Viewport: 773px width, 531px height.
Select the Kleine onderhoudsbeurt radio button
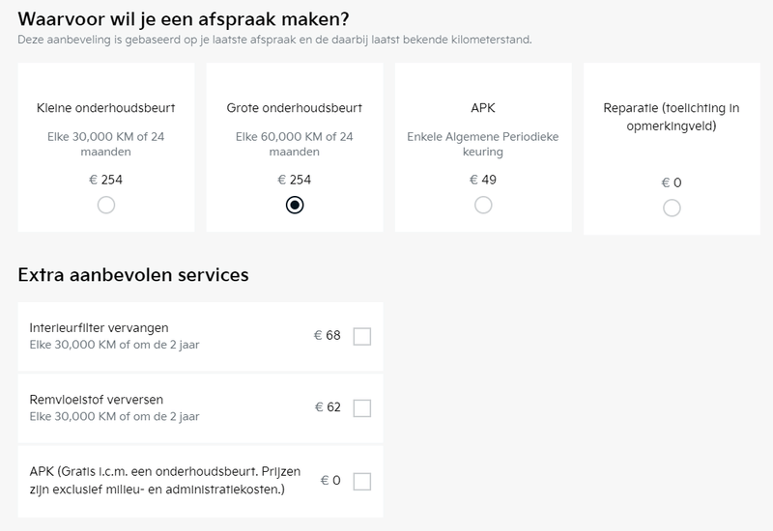click(106, 205)
